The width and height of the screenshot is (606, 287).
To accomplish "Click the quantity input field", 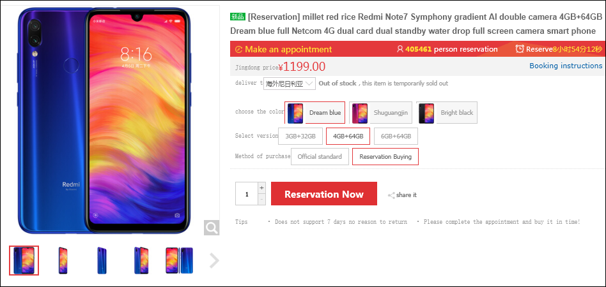I will click(x=247, y=194).
